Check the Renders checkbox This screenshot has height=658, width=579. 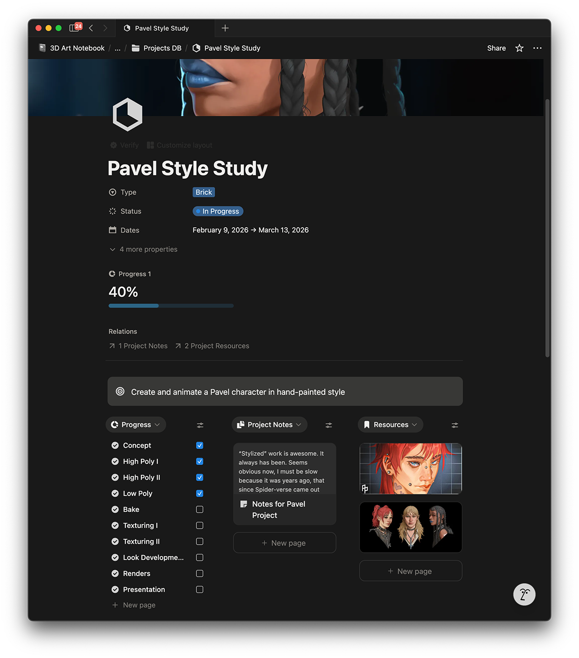coord(200,574)
